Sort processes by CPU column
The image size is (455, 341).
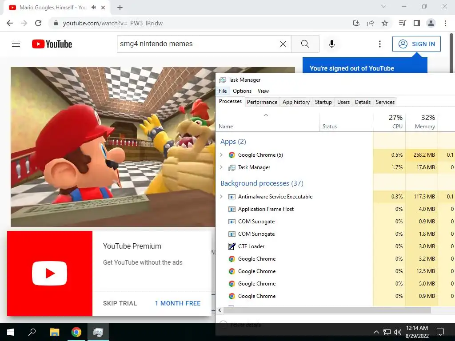pyautogui.click(x=389, y=122)
